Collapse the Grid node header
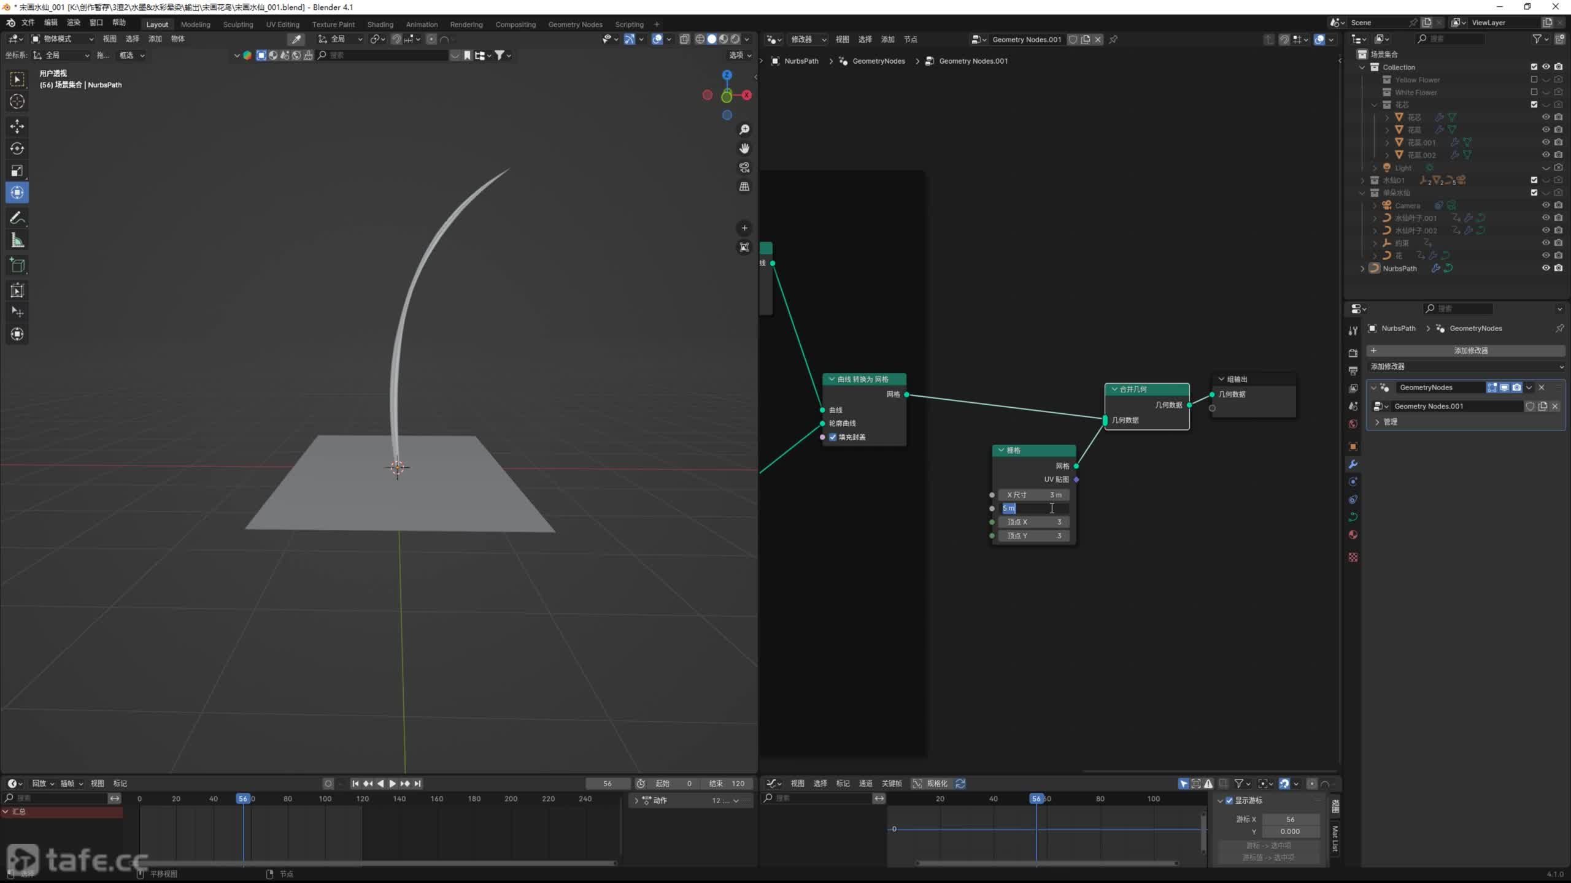Viewport: 1571px width, 883px height. (x=1002, y=450)
